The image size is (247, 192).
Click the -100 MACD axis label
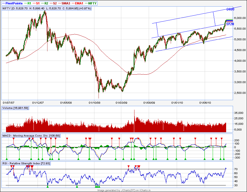(x=237, y=151)
